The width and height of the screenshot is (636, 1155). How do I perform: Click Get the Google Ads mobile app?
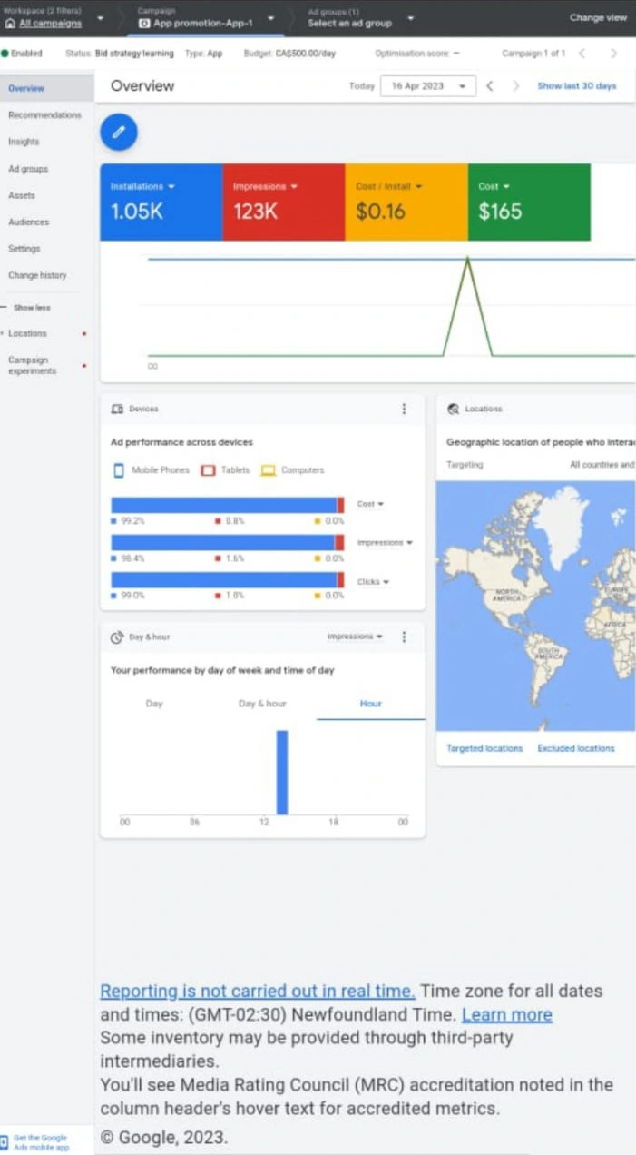(x=41, y=1141)
